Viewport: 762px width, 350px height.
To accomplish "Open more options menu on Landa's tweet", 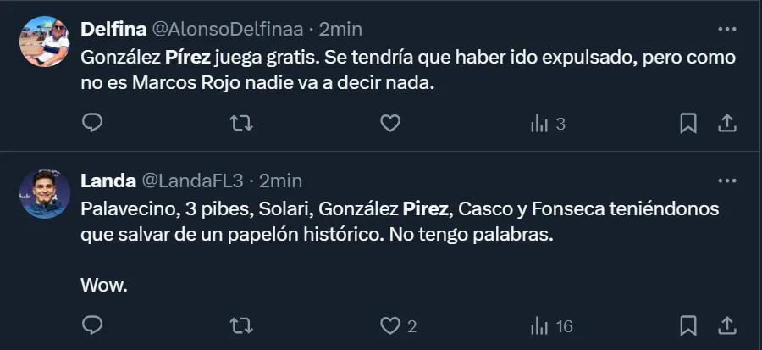I will click(726, 181).
